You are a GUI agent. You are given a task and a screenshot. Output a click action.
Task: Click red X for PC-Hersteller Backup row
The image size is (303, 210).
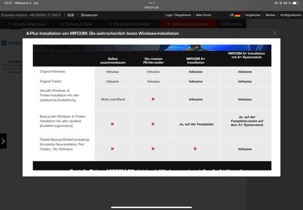(153, 124)
